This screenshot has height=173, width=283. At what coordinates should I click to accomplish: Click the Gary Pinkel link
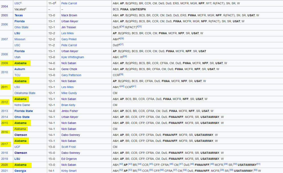tap(68, 39)
